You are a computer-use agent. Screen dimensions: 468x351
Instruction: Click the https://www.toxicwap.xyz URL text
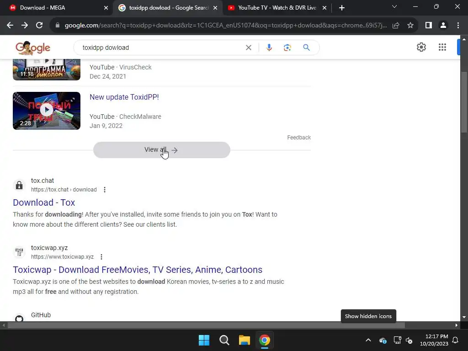(62, 257)
